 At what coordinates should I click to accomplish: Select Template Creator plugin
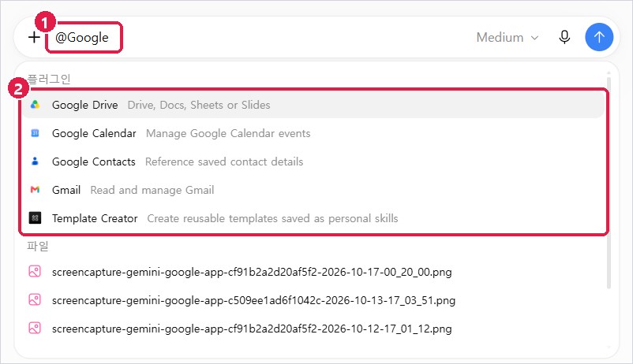[313, 218]
